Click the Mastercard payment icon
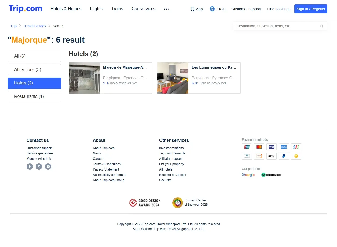This screenshot has height=247, width=337. pyautogui.click(x=259, y=147)
